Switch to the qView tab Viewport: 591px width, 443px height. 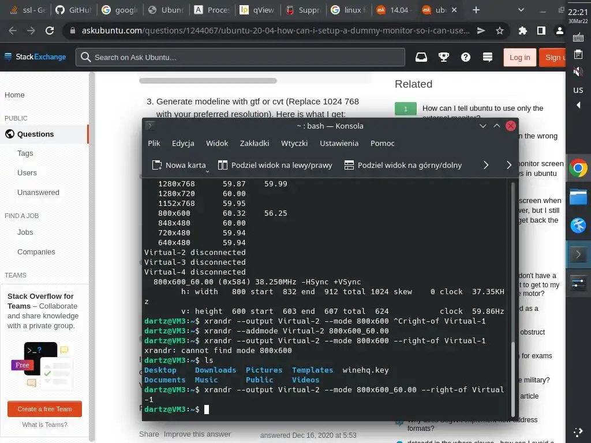tap(258, 10)
